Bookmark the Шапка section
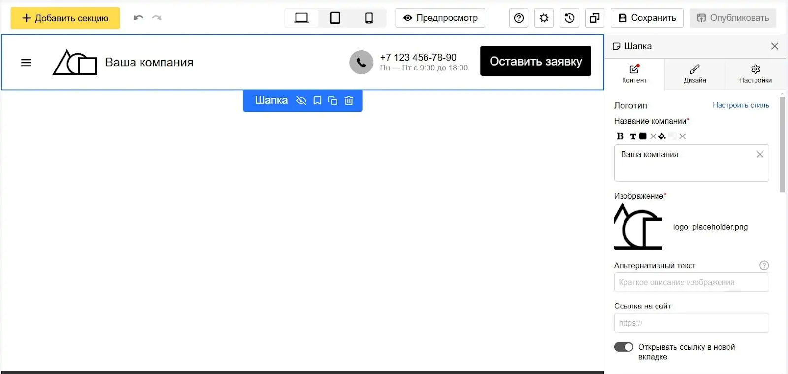This screenshot has height=374, width=788. [317, 101]
